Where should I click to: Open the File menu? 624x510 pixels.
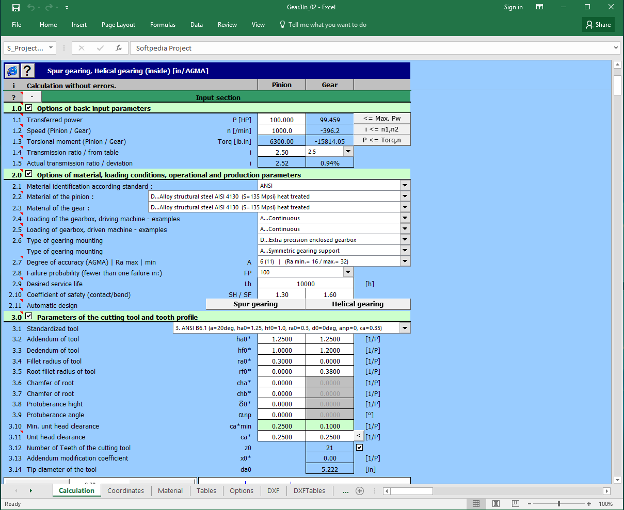point(17,25)
